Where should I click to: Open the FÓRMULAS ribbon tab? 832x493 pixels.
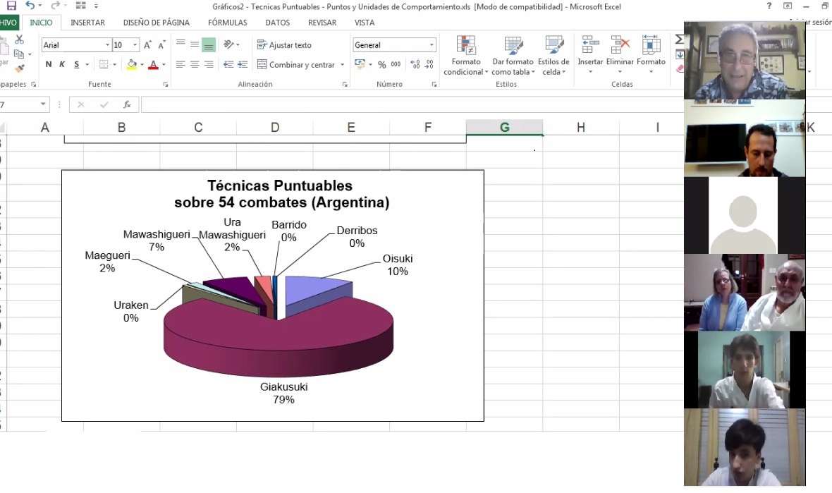227,23
